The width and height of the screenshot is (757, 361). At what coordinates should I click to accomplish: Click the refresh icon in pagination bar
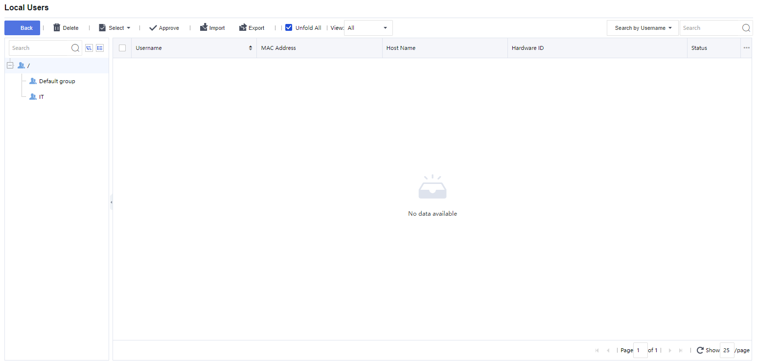coord(700,350)
